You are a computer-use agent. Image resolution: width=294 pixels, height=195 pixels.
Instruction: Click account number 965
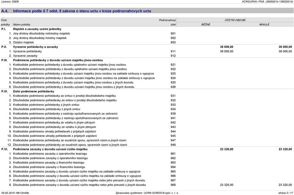tap(173, 171)
